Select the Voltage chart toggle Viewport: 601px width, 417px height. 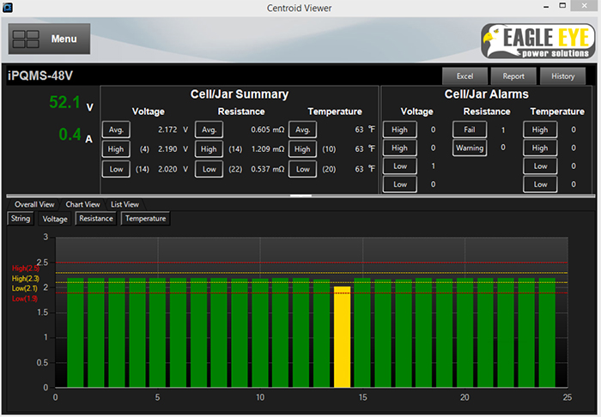[55, 219]
